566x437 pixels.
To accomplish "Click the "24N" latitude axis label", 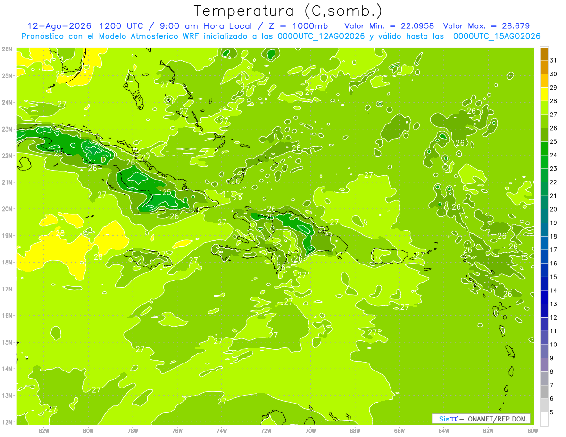I will click(x=7, y=102).
